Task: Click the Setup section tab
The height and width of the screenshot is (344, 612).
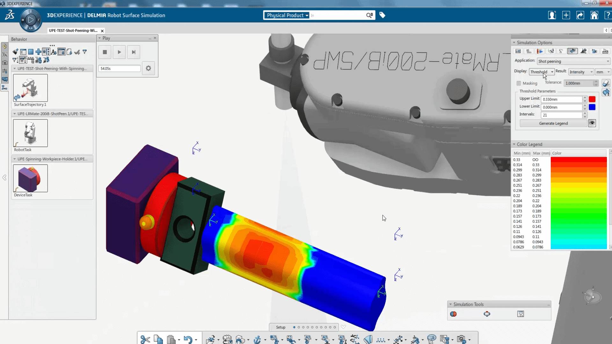Action: click(x=280, y=327)
